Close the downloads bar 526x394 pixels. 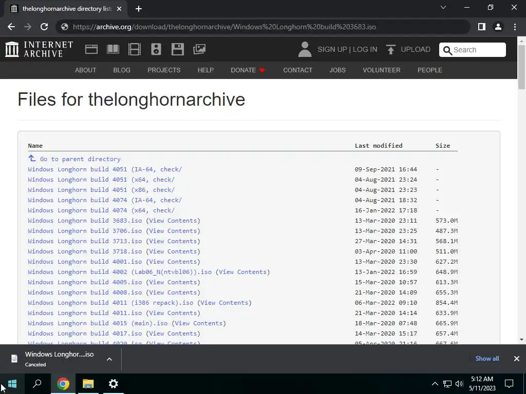click(517, 359)
